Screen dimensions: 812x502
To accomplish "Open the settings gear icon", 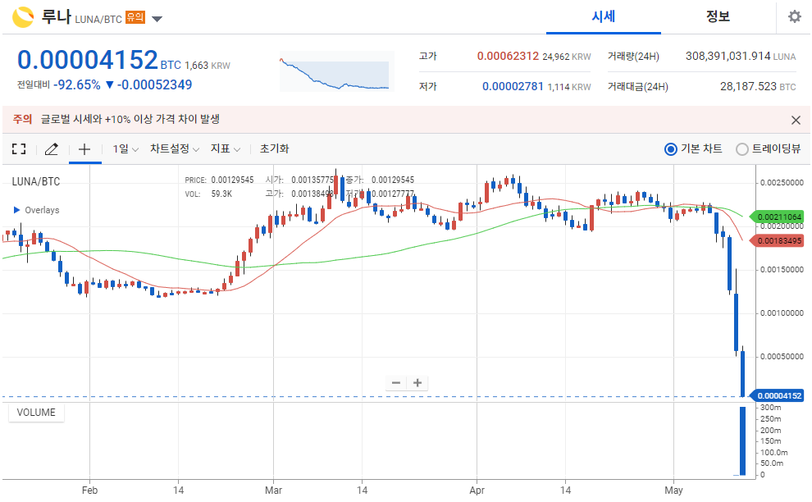I will point(794,17).
